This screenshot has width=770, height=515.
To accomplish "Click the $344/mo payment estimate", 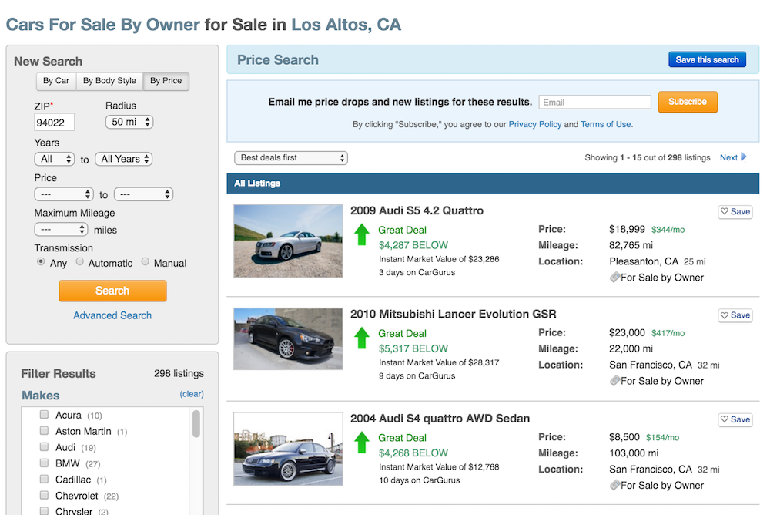I will 668,230.
